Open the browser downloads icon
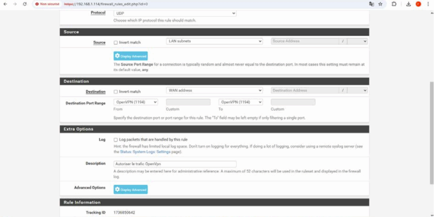 [x=409, y=4]
